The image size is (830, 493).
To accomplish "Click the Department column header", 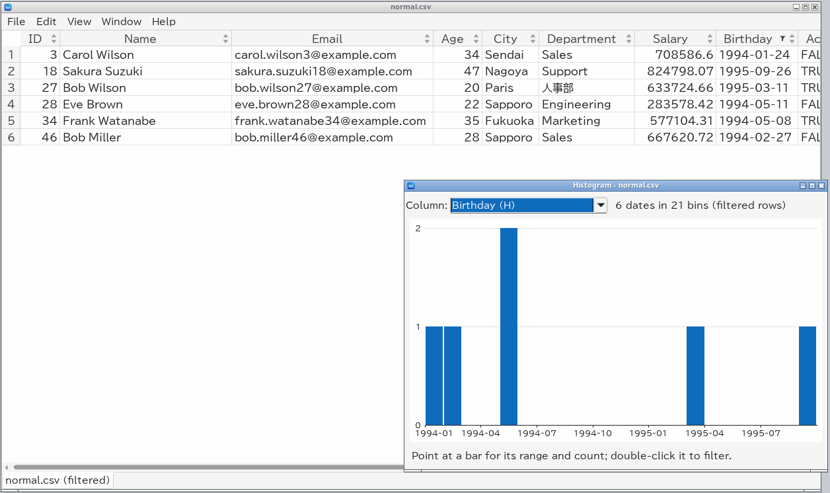I will 587,39.
